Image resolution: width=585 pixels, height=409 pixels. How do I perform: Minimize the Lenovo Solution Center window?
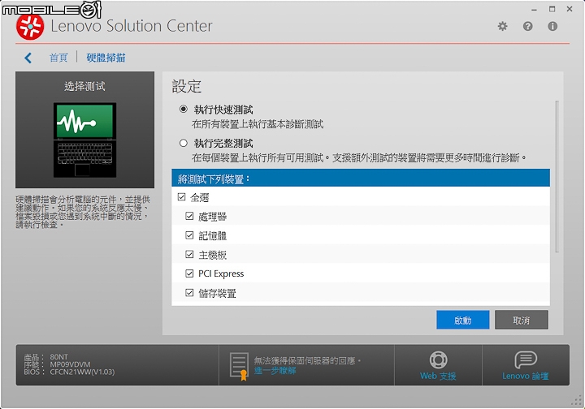tap(535, 9)
